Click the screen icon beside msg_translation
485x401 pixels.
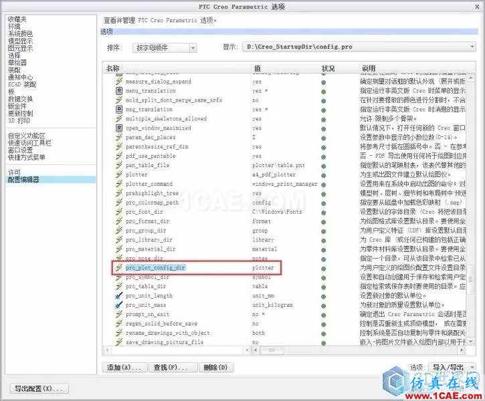(x=119, y=109)
